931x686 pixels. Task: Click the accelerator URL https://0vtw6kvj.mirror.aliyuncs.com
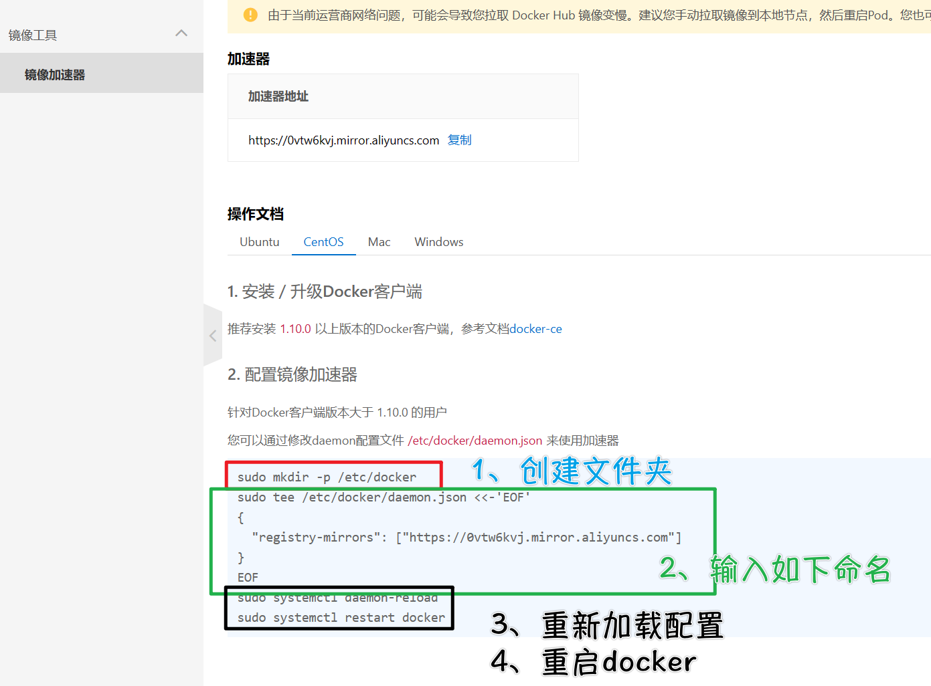(343, 140)
